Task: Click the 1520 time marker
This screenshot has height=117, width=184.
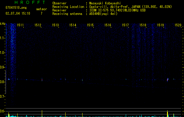Action: (178, 25)
